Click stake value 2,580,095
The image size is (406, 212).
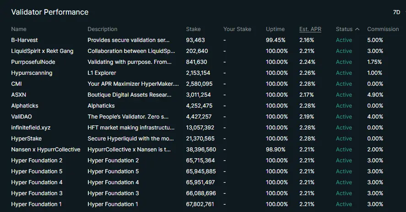(x=199, y=84)
